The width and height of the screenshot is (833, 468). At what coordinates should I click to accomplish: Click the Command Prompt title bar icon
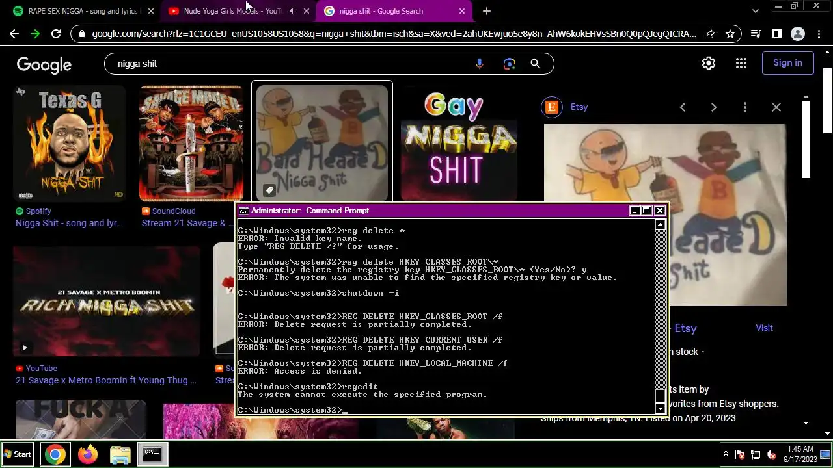point(243,211)
